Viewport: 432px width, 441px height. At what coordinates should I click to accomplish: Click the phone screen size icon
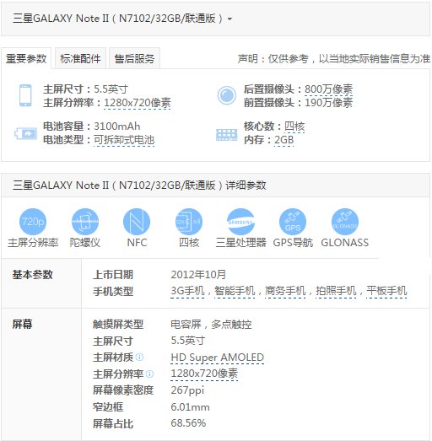point(25,95)
